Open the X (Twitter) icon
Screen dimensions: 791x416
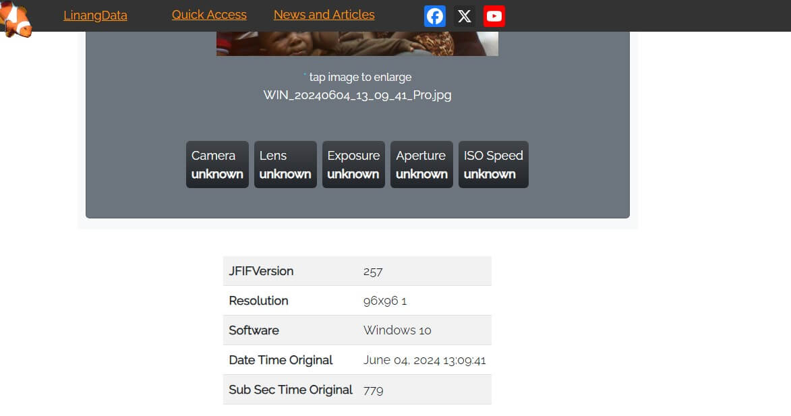pyautogui.click(x=464, y=16)
